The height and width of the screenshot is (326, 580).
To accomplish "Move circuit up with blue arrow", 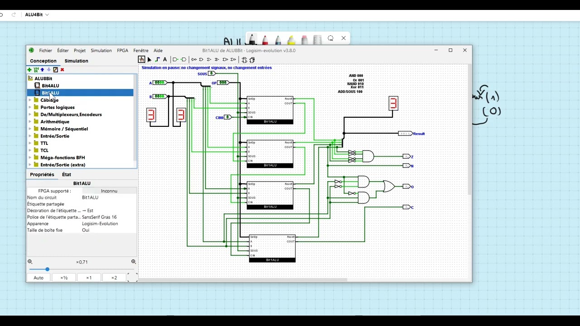I will pos(42,70).
